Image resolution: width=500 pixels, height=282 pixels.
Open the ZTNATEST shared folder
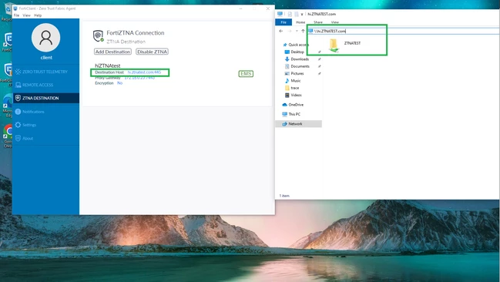344,45
